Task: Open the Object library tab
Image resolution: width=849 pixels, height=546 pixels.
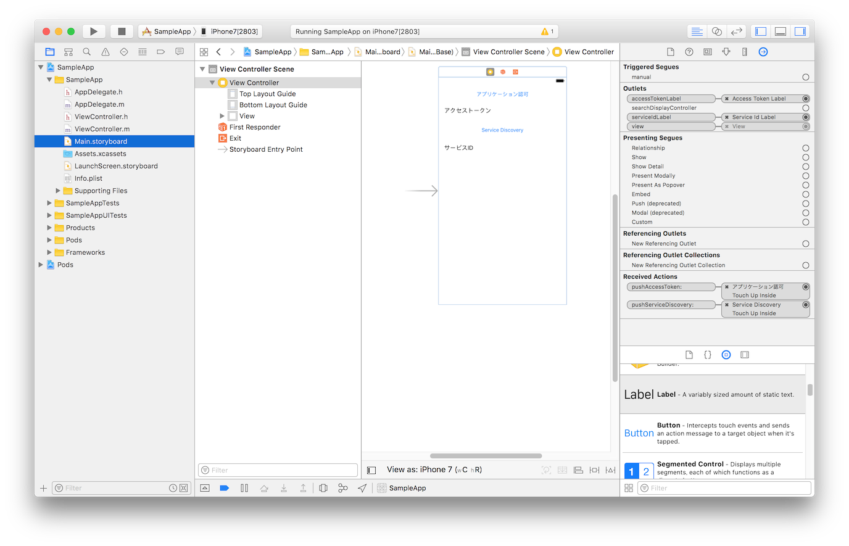Action: [726, 355]
